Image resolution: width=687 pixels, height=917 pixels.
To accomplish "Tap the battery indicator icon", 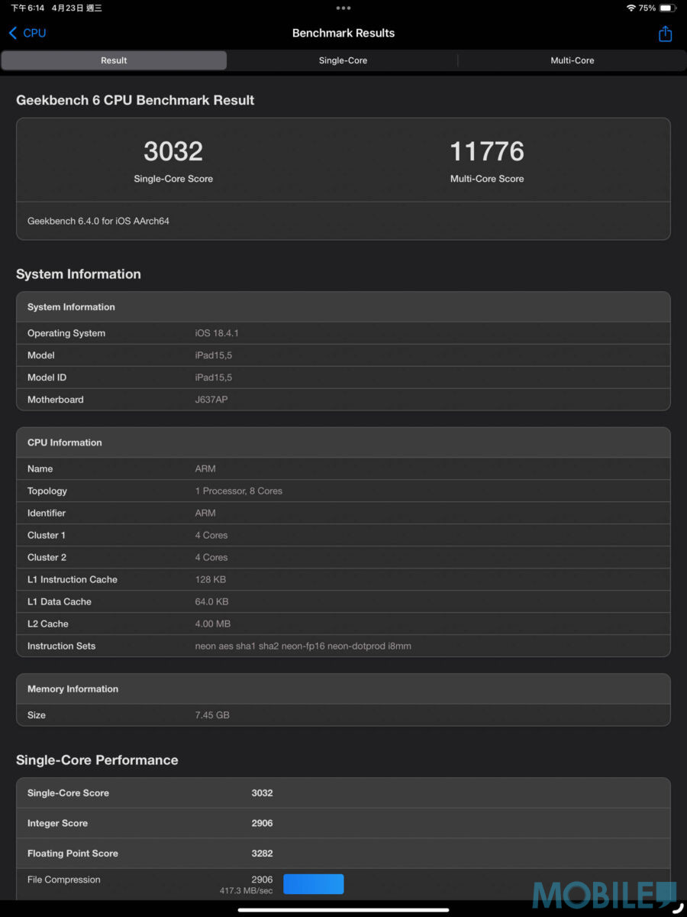I will 667,8.
